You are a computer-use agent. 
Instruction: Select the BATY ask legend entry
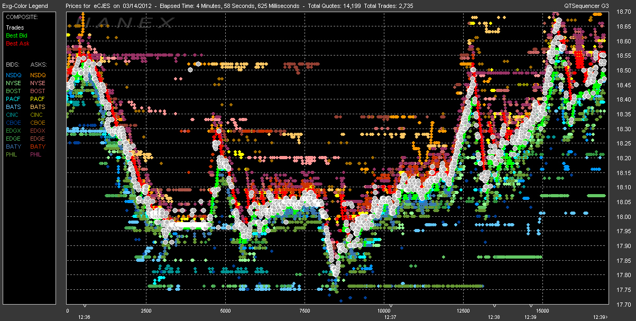coord(38,146)
